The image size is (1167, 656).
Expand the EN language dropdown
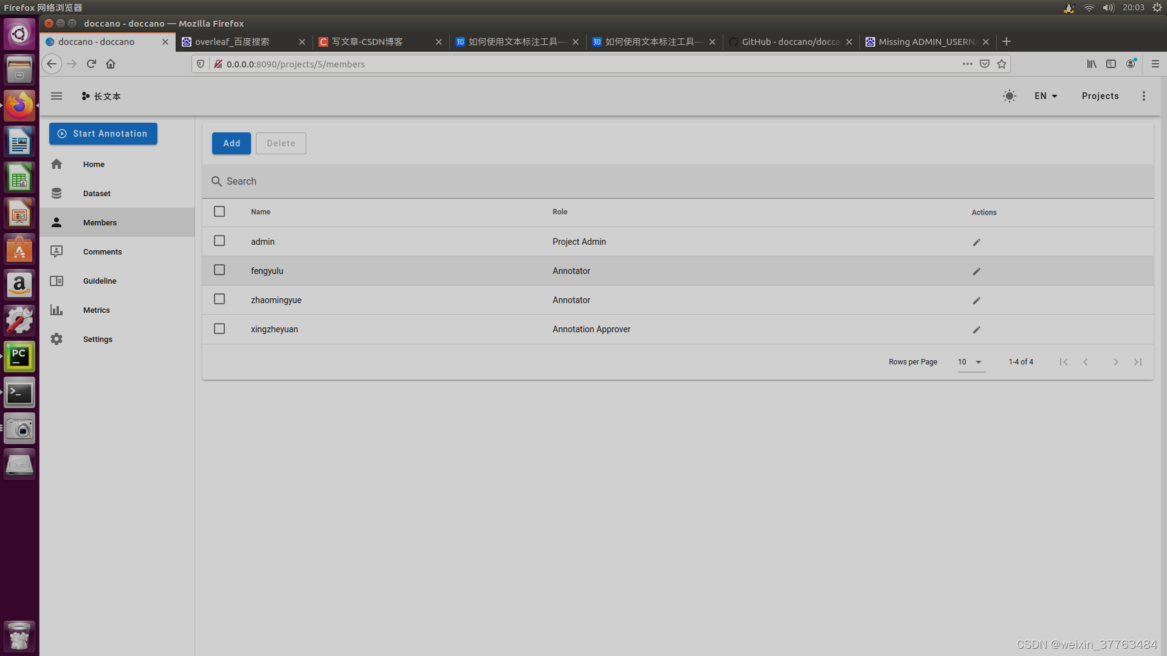[x=1045, y=96]
